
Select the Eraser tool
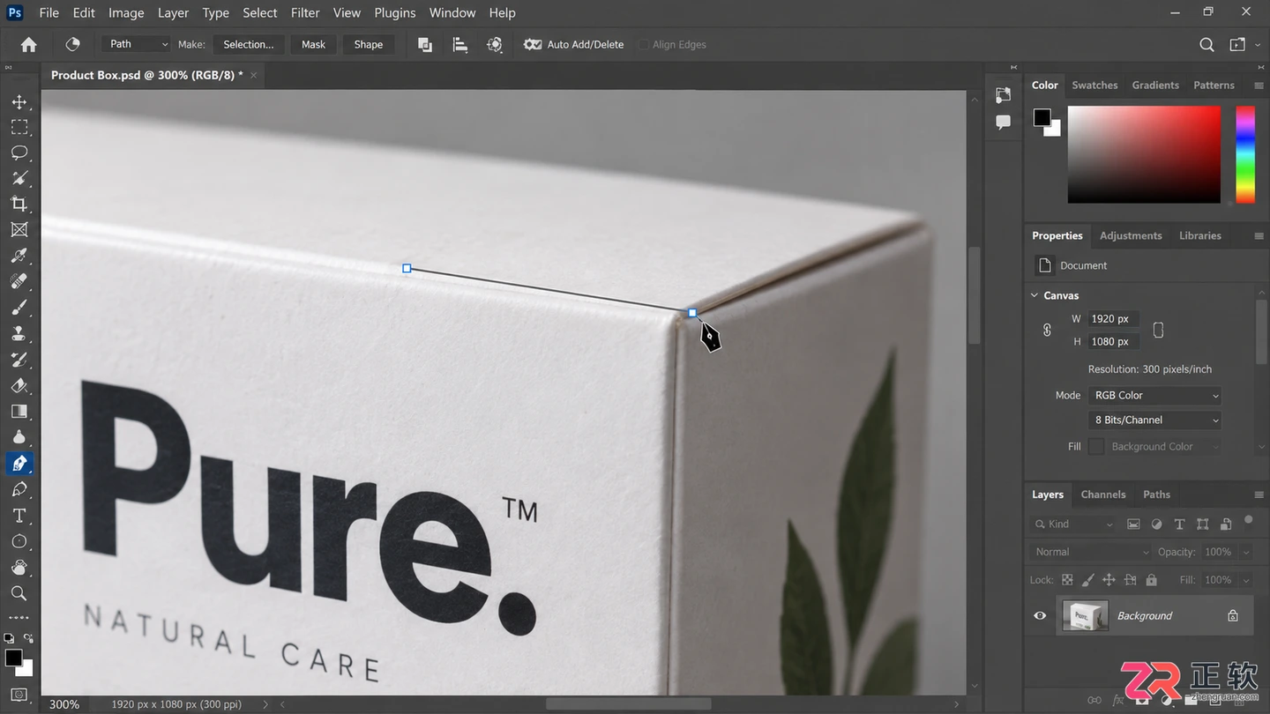point(19,385)
